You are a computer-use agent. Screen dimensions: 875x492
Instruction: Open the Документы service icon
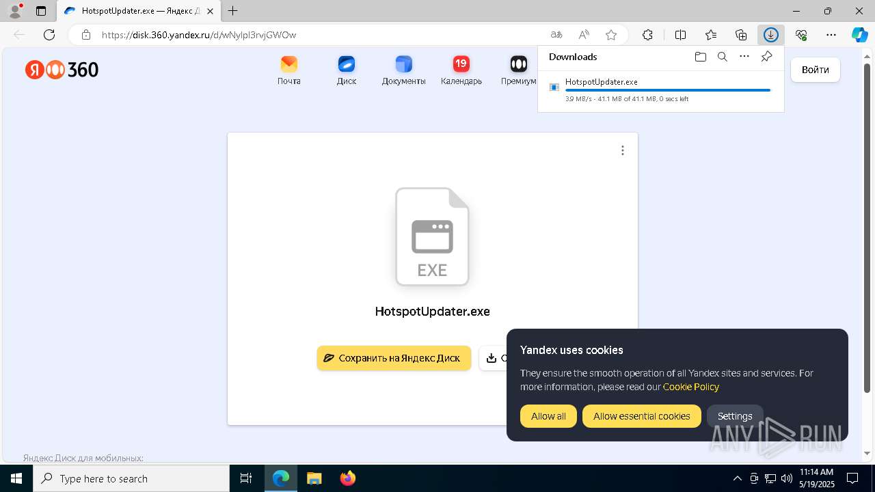(x=404, y=70)
